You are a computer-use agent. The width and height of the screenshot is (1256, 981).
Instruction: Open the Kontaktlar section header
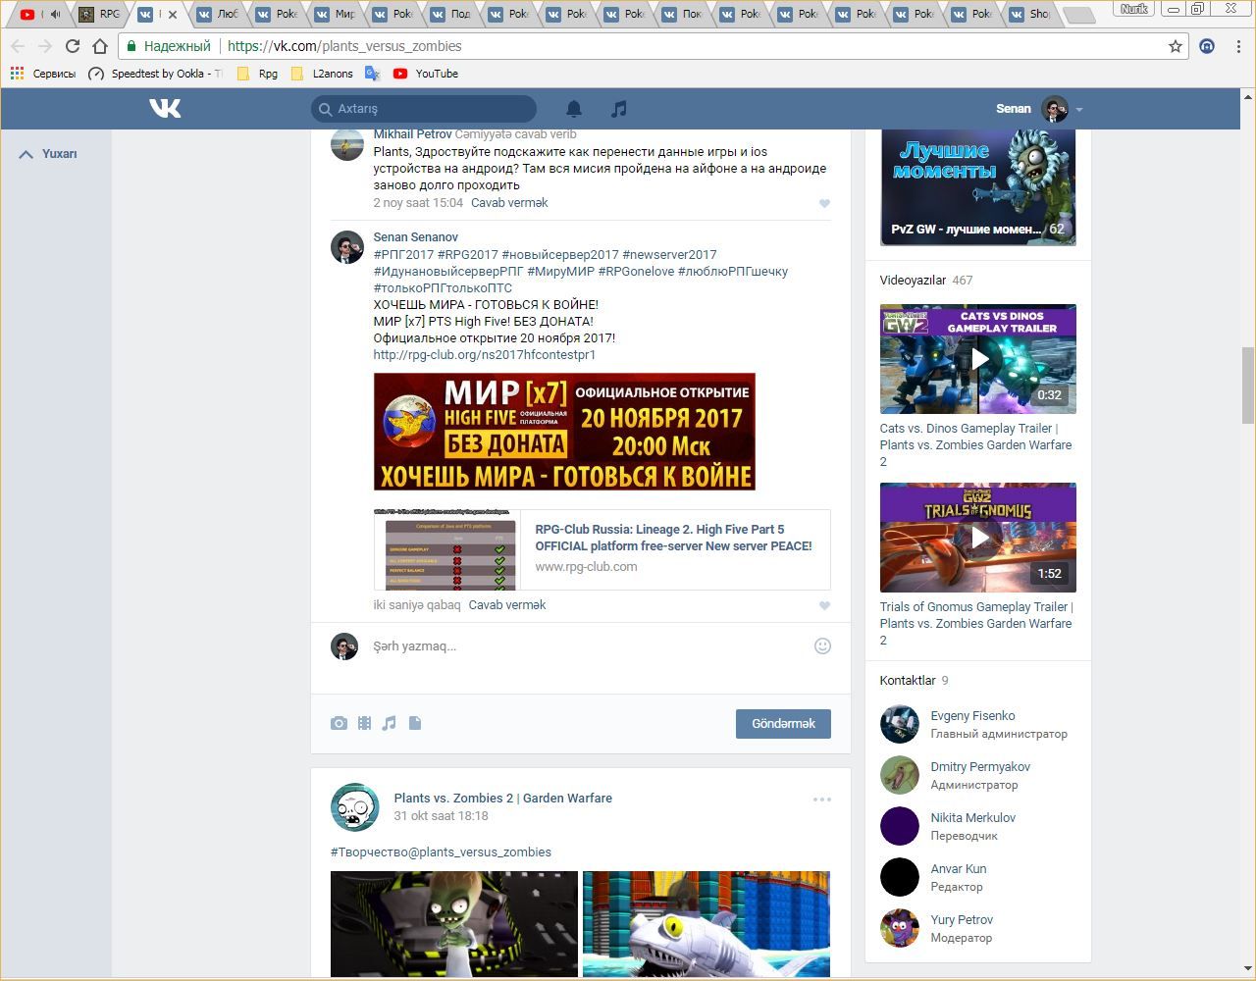915,681
